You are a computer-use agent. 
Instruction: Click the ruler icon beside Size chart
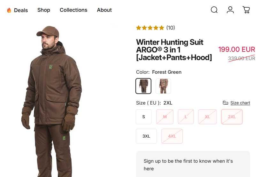(226, 103)
